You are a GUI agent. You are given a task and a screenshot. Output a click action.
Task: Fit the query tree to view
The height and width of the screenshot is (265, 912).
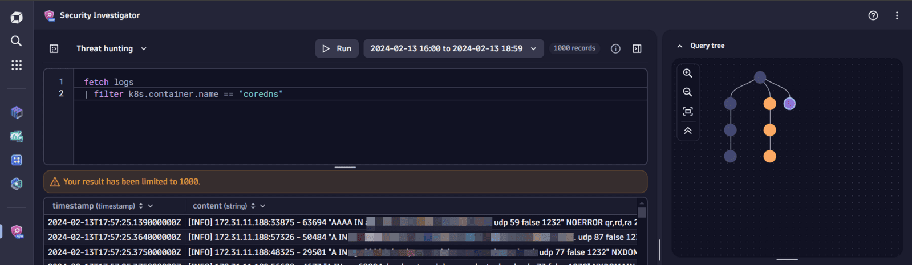pyautogui.click(x=687, y=112)
